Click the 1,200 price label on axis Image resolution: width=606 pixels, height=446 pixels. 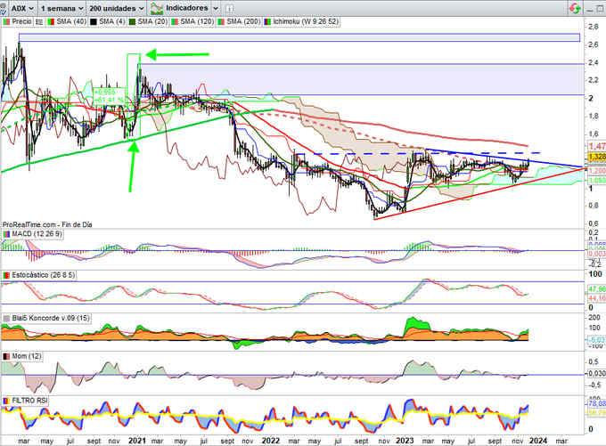click(597, 170)
